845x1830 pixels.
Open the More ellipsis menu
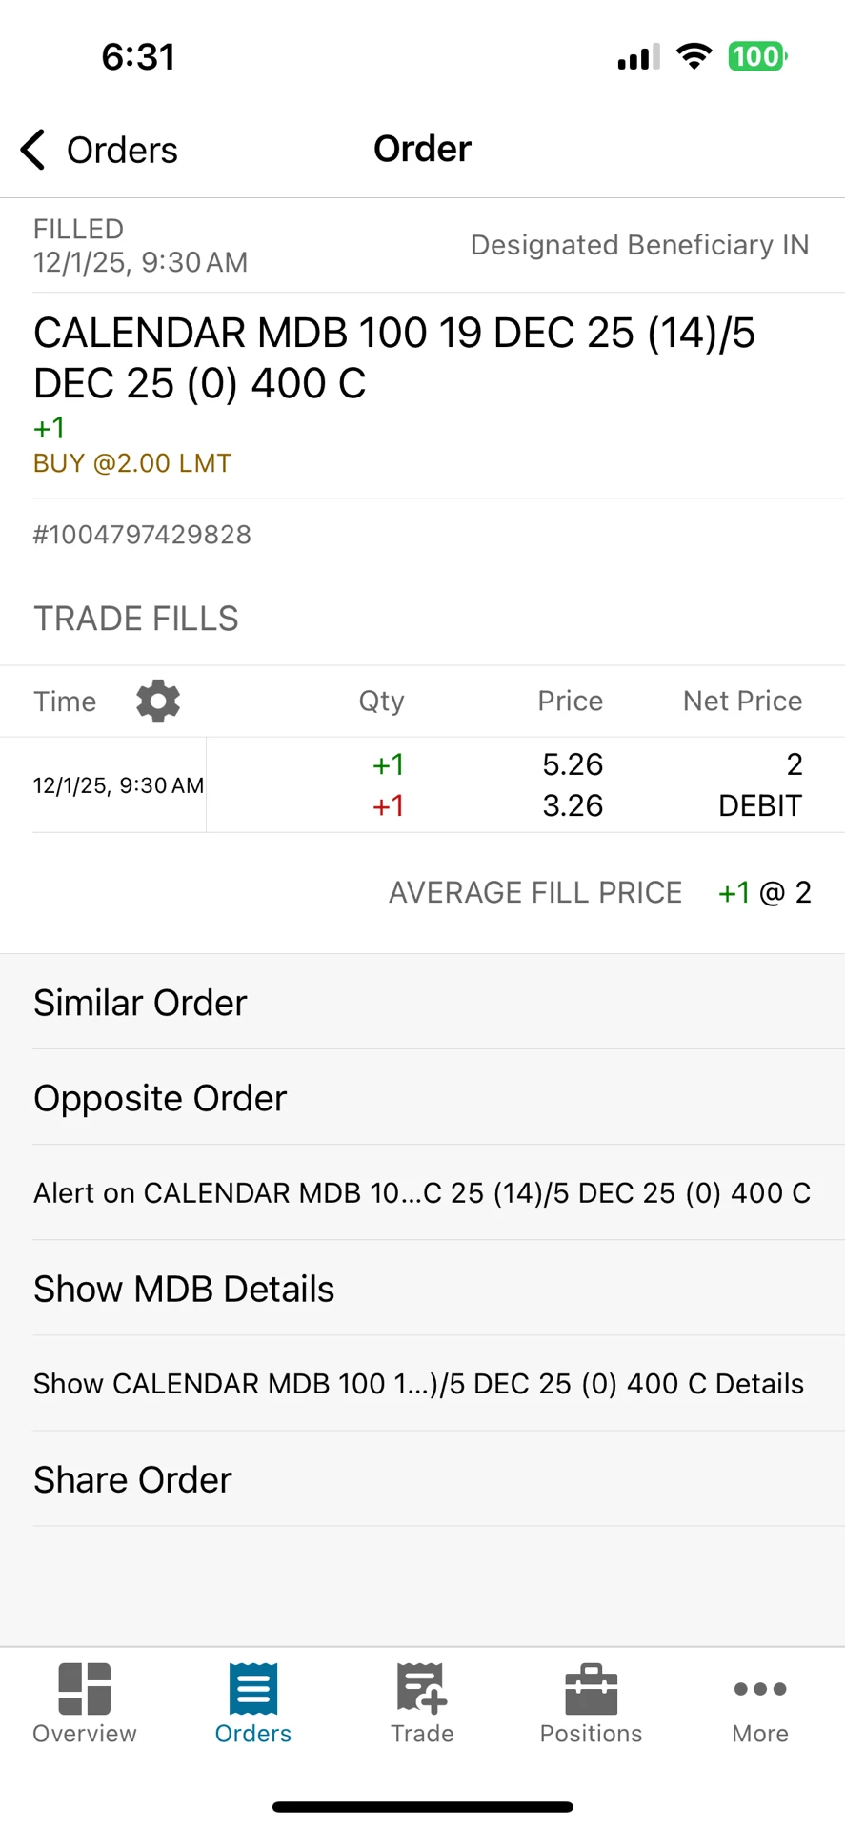(x=760, y=1689)
